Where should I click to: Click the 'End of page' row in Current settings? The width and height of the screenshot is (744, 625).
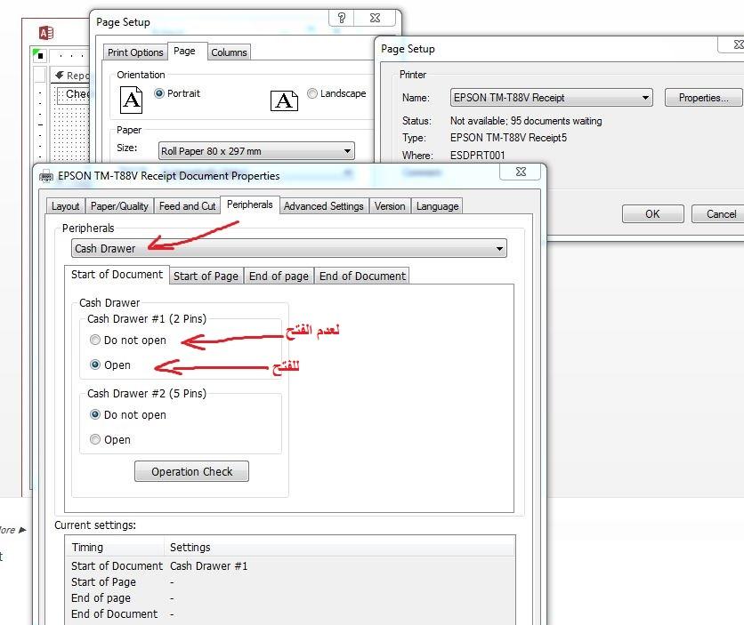[x=290, y=598]
